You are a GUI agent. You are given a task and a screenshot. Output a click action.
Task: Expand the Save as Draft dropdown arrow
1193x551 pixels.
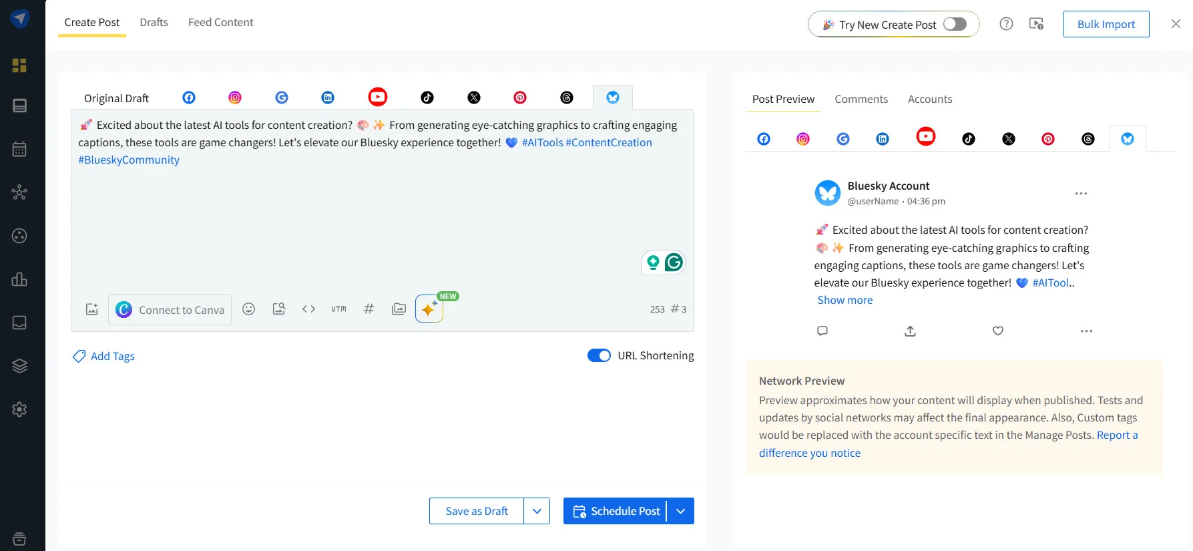point(537,511)
